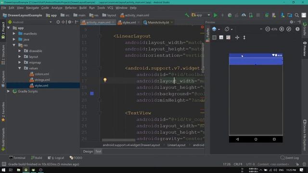Toggle the Project tool window

3,30
